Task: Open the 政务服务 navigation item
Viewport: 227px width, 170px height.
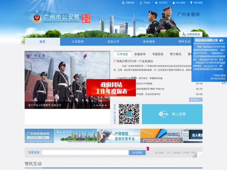Action: tap(149, 42)
